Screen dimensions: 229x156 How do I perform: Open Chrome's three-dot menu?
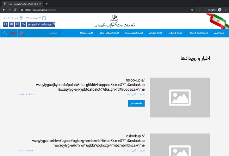[224, 10]
